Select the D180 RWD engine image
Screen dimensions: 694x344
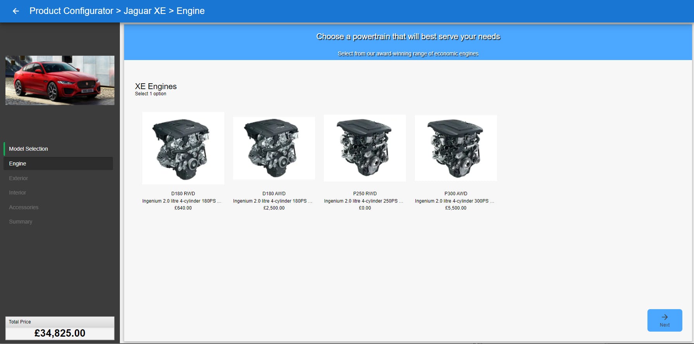tap(183, 148)
